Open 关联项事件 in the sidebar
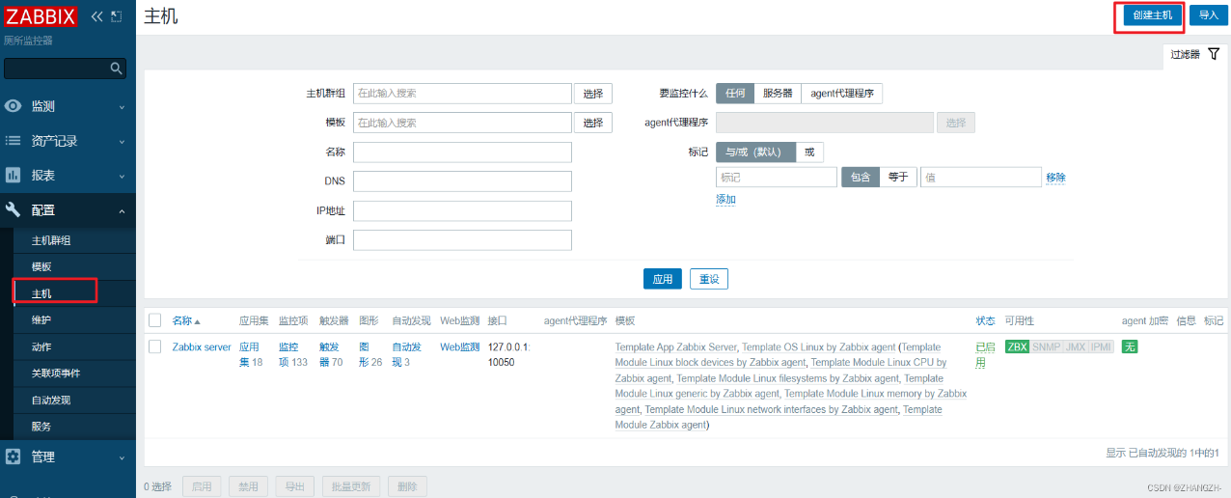This screenshot has height=498, width=1231. click(x=56, y=373)
